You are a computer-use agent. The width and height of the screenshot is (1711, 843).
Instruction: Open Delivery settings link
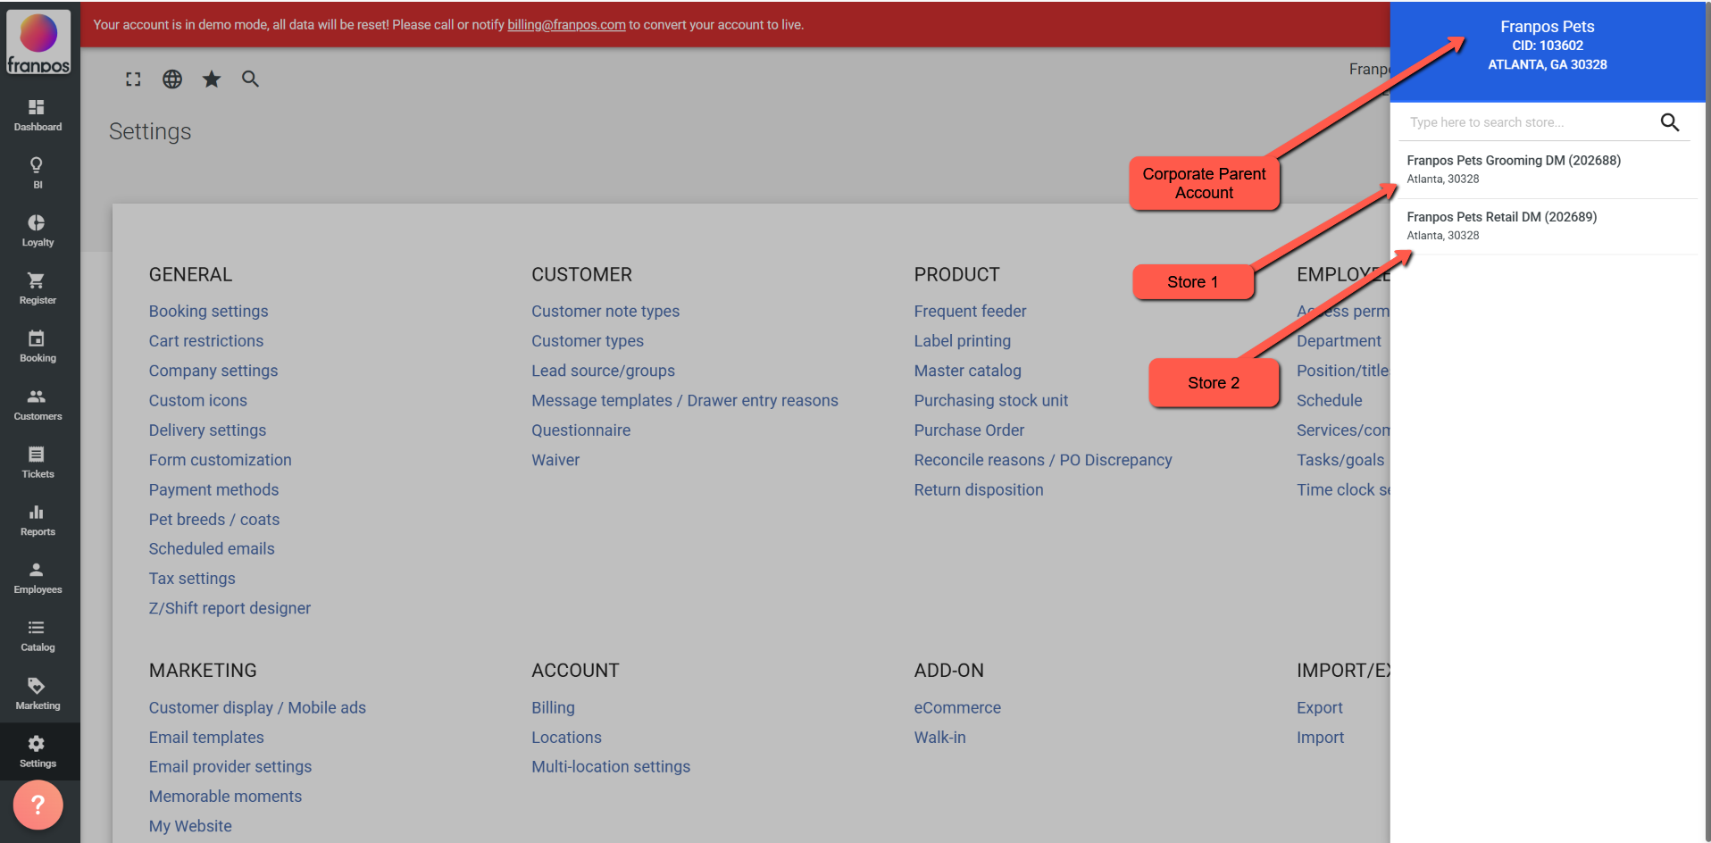coord(207,430)
